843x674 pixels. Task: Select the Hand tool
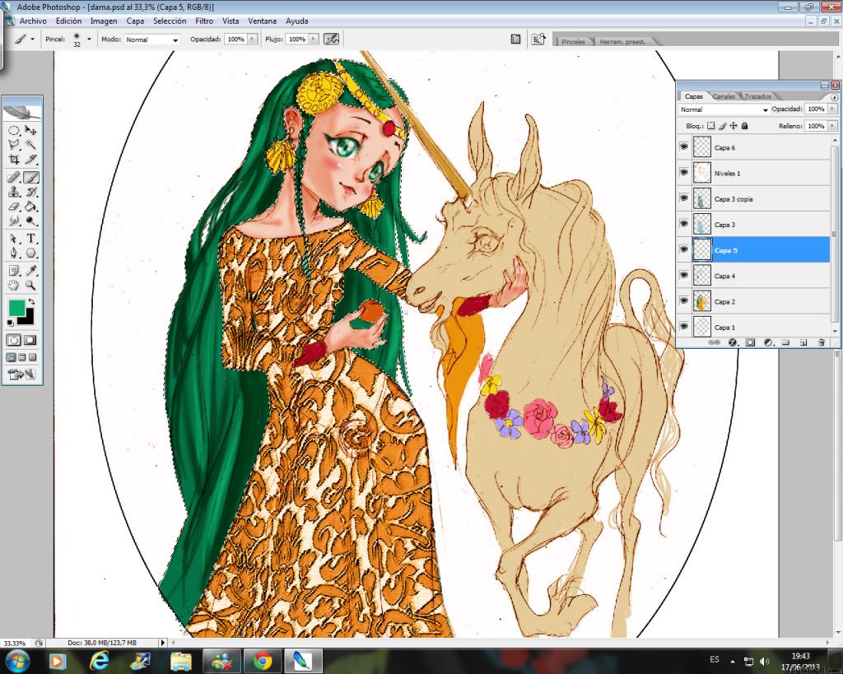(14, 286)
